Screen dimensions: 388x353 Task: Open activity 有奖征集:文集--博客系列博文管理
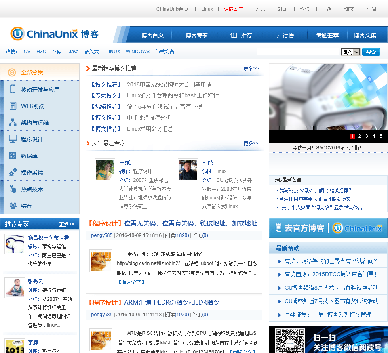pyautogui.click(x=328, y=315)
